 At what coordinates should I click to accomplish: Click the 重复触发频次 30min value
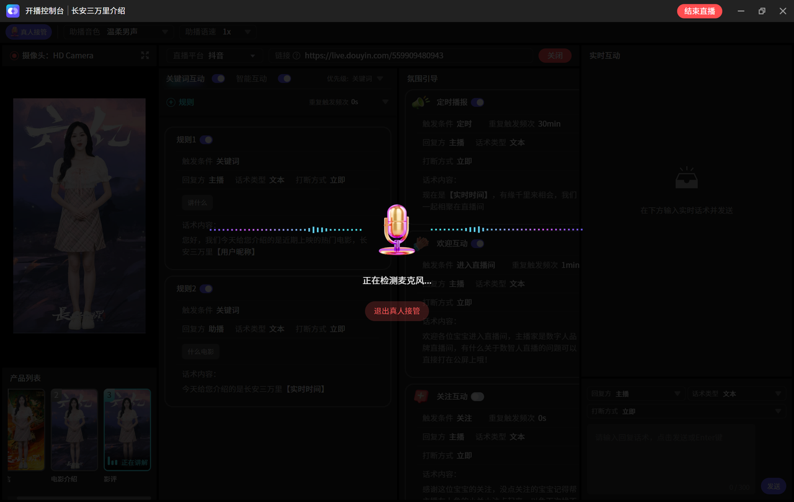tap(549, 124)
